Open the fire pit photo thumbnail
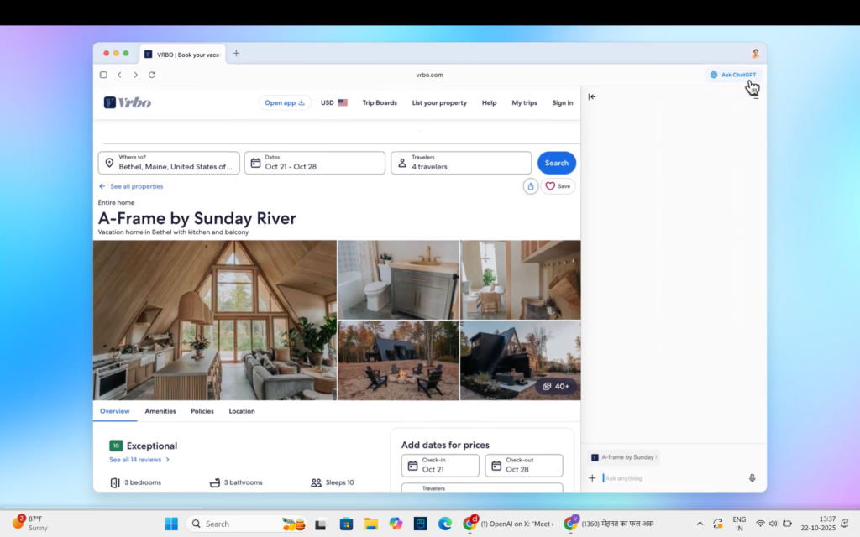This screenshot has width=860, height=537. (x=397, y=360)
